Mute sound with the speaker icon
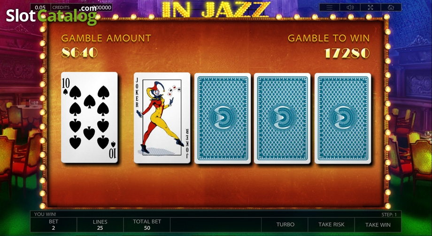This screenshot has height=236, width=432. tap(350, 7)
